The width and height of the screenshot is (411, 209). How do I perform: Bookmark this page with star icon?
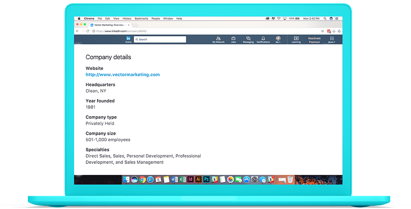pos(323,31)
